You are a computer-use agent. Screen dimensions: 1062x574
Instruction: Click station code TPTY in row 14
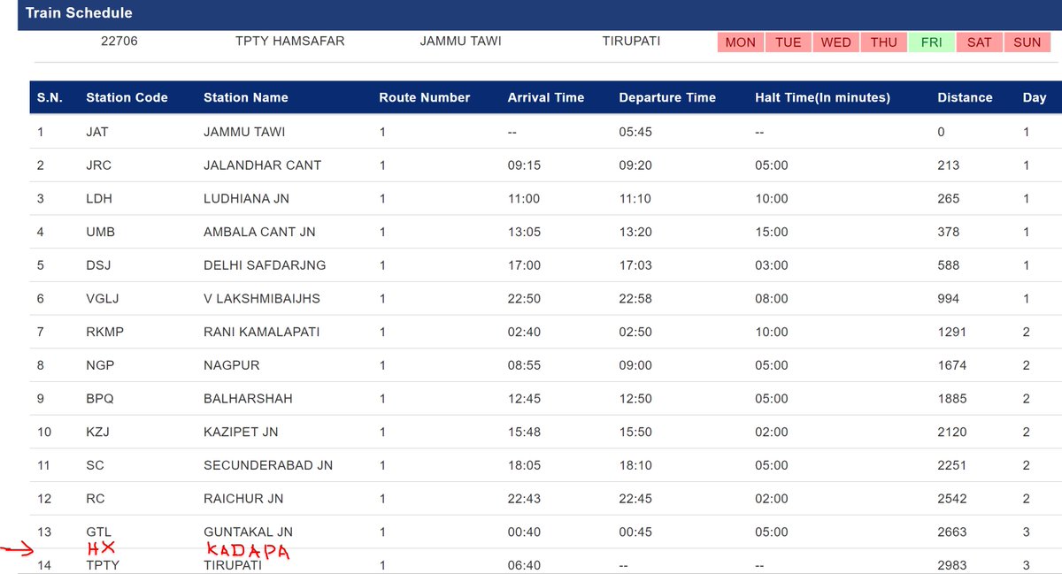pyautogui.click(x=102, y=565)
